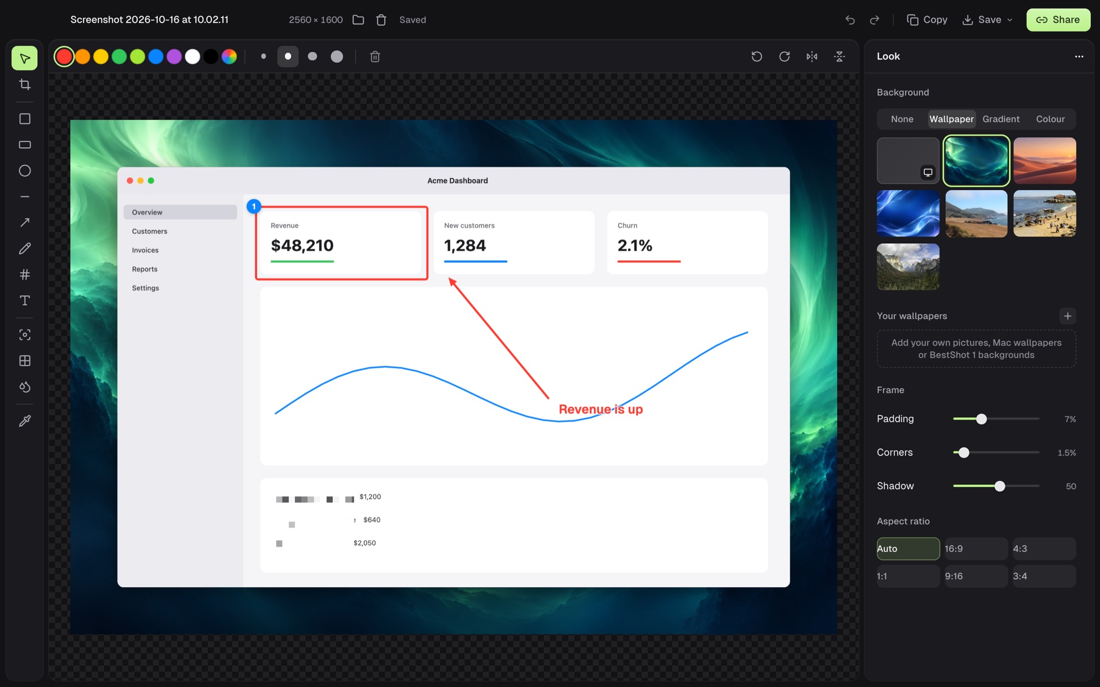1100x687 pixels.
Task: Switch background to Colour tab
Action: click(1050, 119)
